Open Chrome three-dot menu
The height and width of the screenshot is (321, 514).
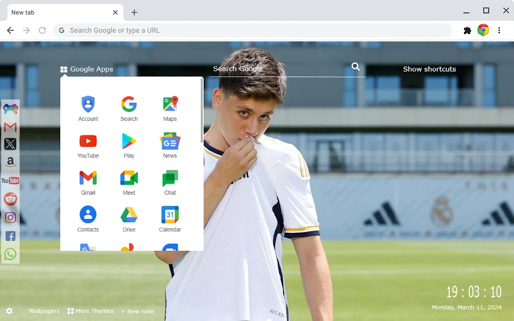click(x=499, y=31)
